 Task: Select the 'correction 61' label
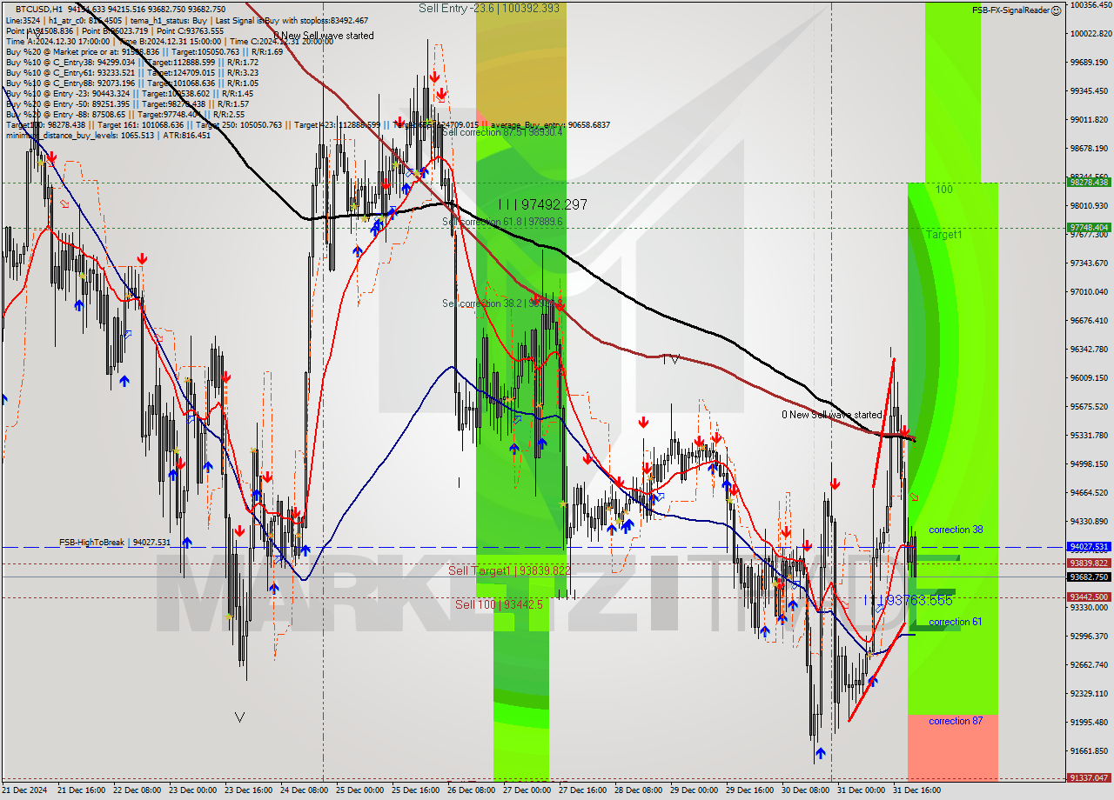pyautogui.click(x=956, y=622)
